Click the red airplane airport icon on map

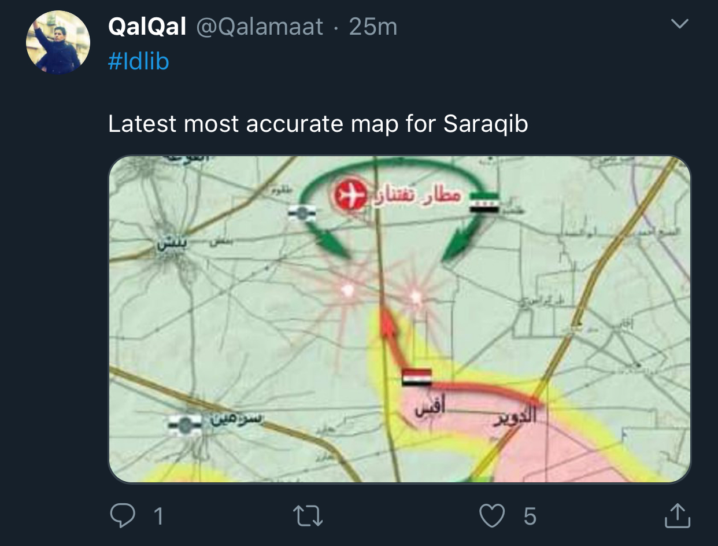pos(350,196)
